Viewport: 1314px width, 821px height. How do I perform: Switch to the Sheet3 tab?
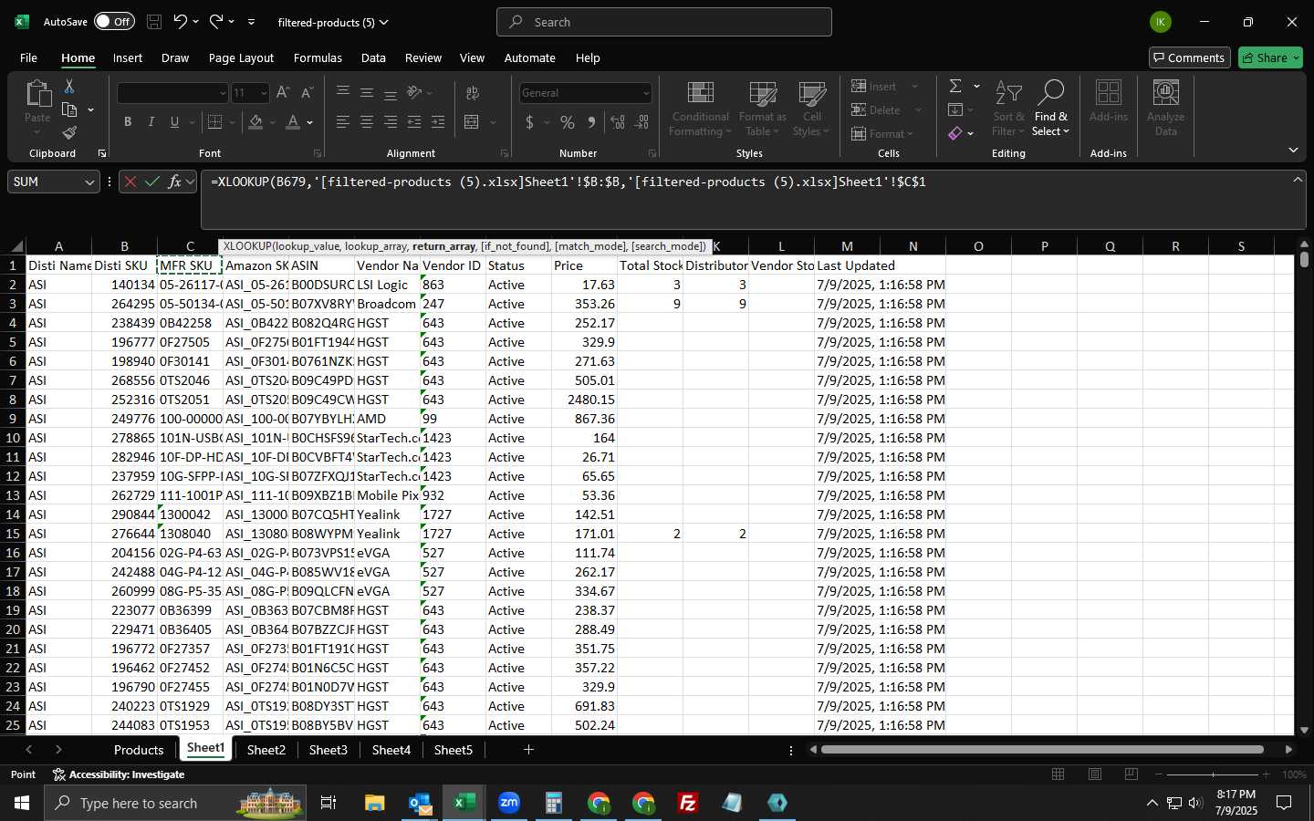tap(328, 750)
